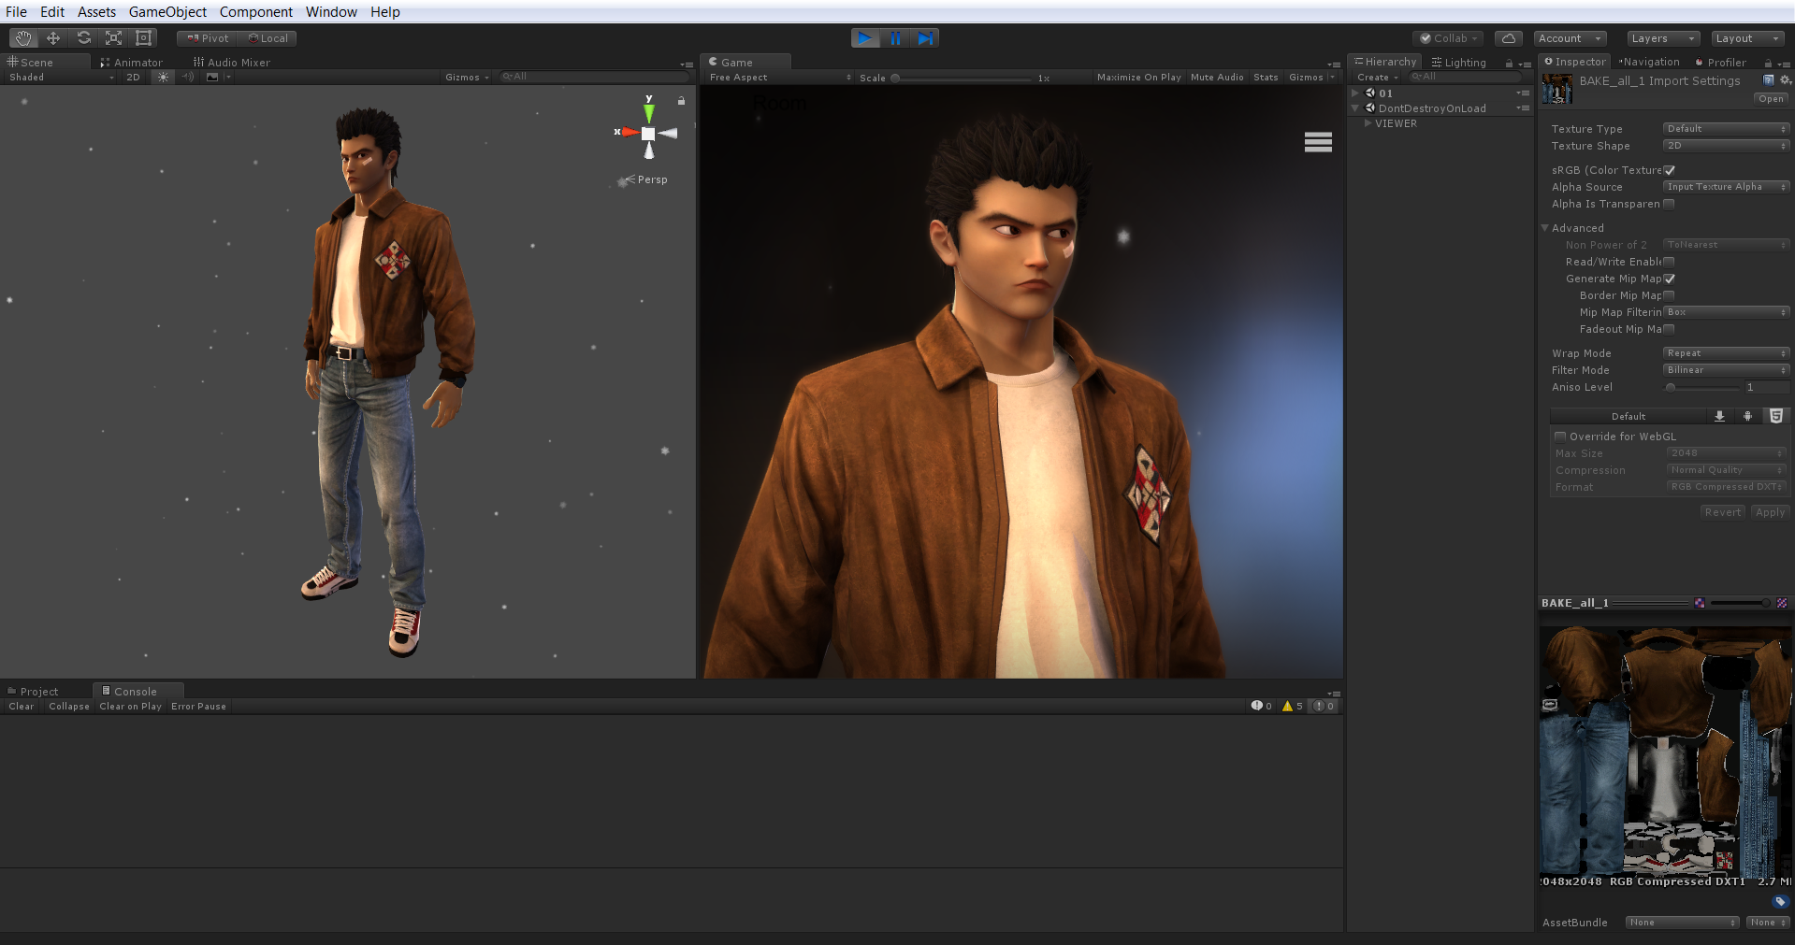Click the hamburger menu in Game view

[x=1318, y=142]
